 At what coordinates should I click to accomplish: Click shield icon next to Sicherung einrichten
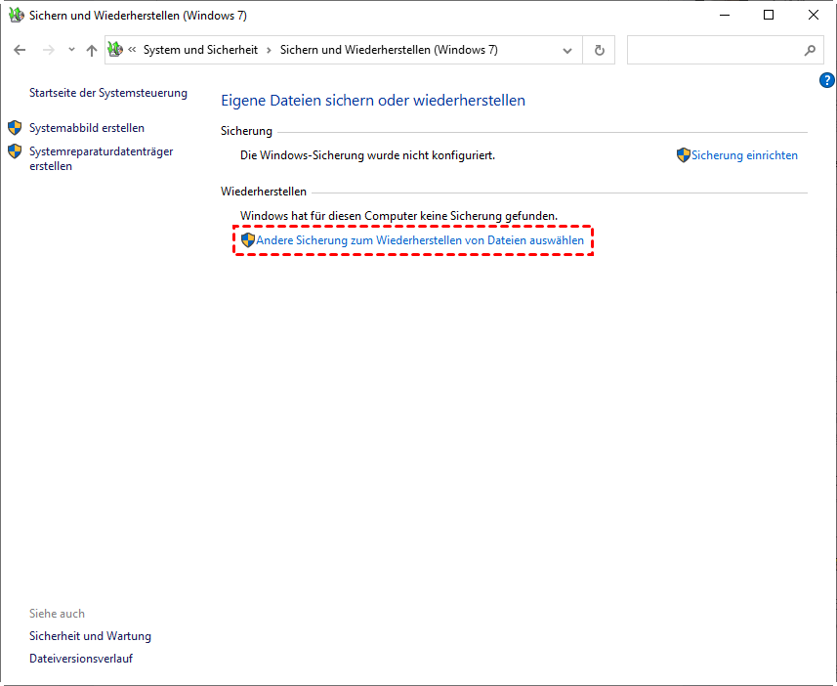pos(684,155)
